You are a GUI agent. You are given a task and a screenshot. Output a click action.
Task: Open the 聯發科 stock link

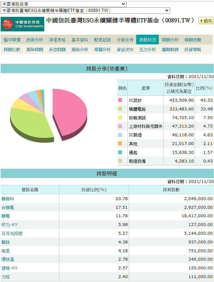tap(8, 199)
